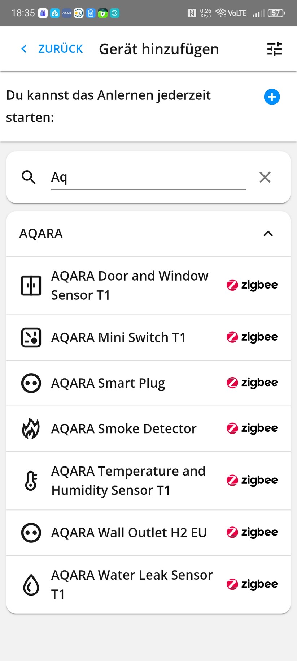Tap the Wall Outlet H2 EU icon
Screen dimensions: 297x661
pos(31,533)
